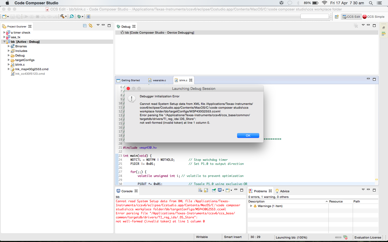The width and height of the screenshot is (388, 242).
Task: Expand the Includes folder
Action: point(9,51)
